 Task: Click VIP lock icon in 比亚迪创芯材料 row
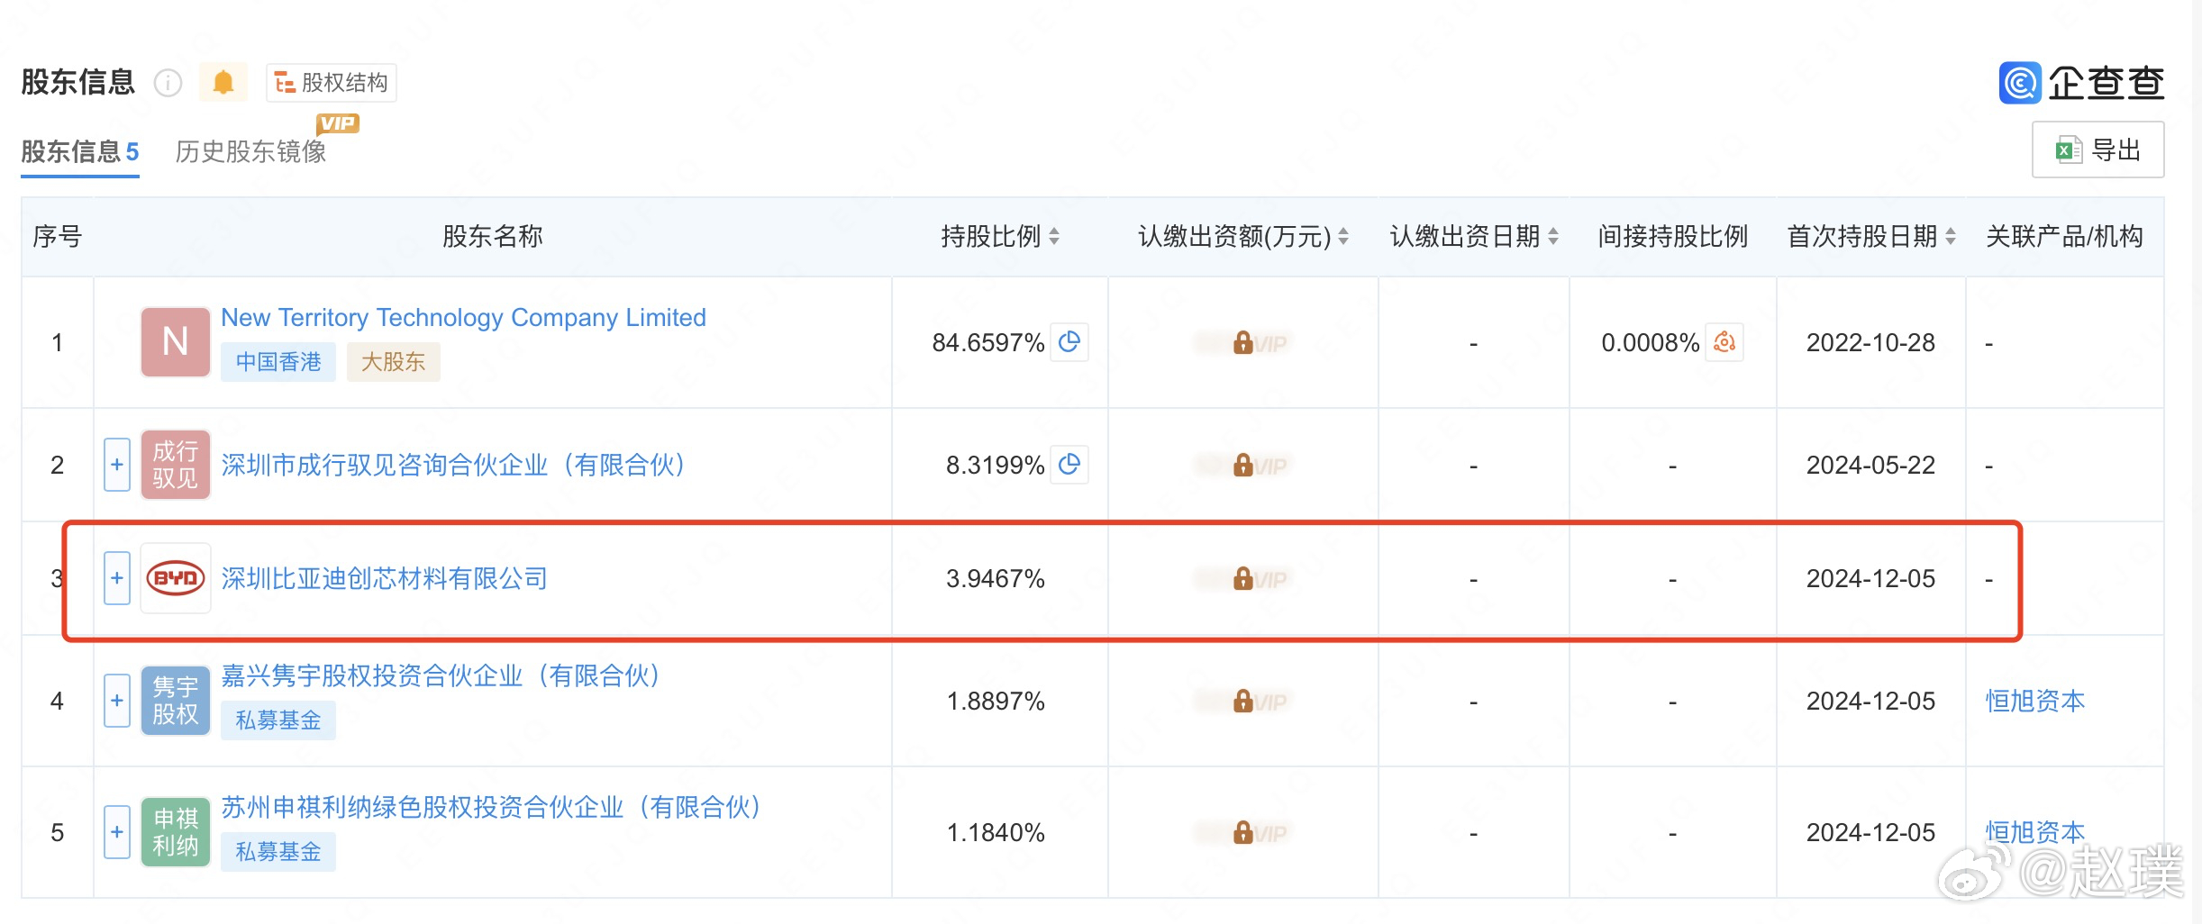click(1243, 579)
